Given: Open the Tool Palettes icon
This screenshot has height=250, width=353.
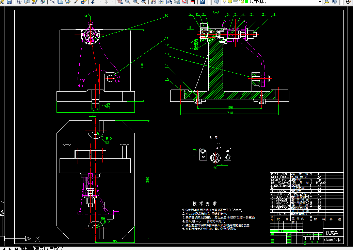Looking at the screenshot, I should pyautogui.click(x=169, y=2).
